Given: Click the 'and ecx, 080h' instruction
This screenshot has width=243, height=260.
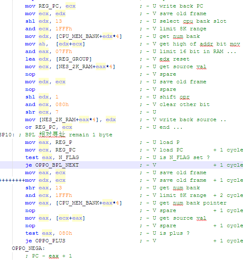Looking at the screenshot, I should coord(47,104).
